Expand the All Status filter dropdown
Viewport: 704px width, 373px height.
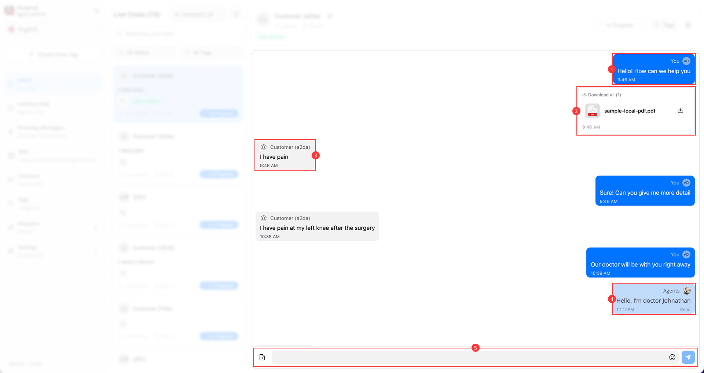pos(145,53)
